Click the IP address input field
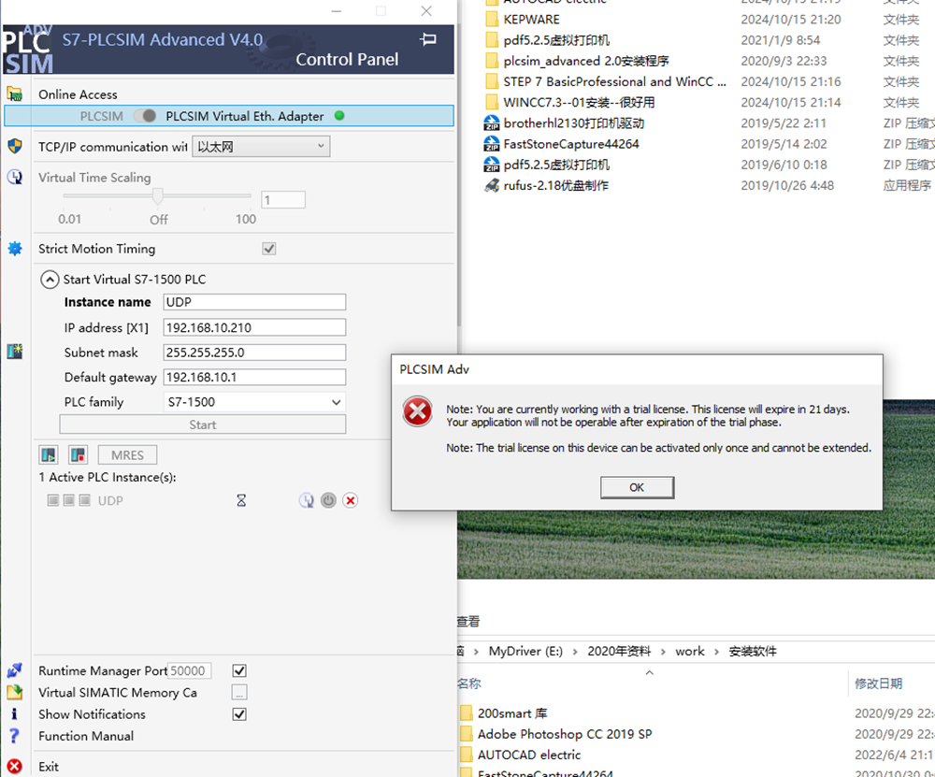The image size is (935, 777). point(253,328)
